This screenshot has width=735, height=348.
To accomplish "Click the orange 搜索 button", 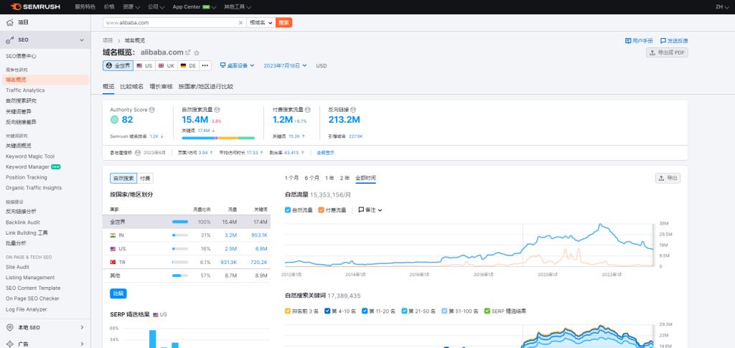I will [x=284, y=22].
